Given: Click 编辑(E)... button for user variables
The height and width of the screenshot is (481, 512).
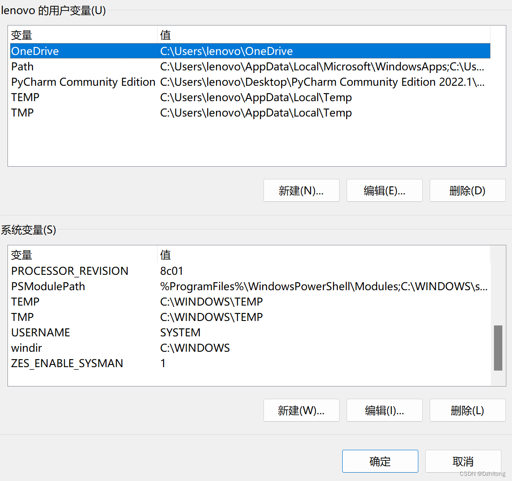Looking at the screenshot, I should [x=384, y=190].
